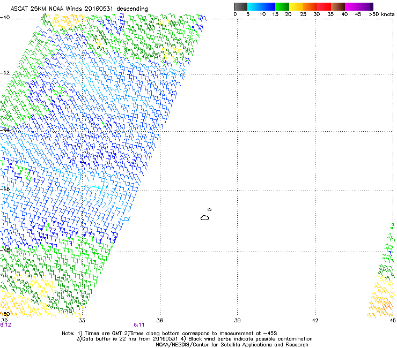Select the gray 0-5 knots legend color
This screenshot has width=397, height=348.
(x=240, y=6)
